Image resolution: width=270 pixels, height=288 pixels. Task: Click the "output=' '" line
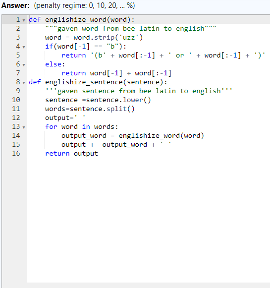tap(65, 117)
